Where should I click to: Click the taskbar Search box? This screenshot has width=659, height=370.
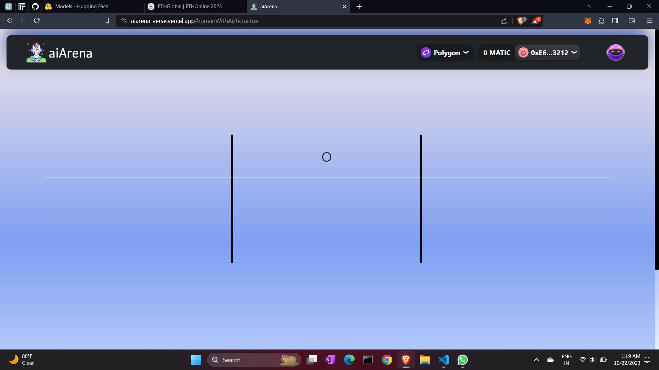point(254,360)
